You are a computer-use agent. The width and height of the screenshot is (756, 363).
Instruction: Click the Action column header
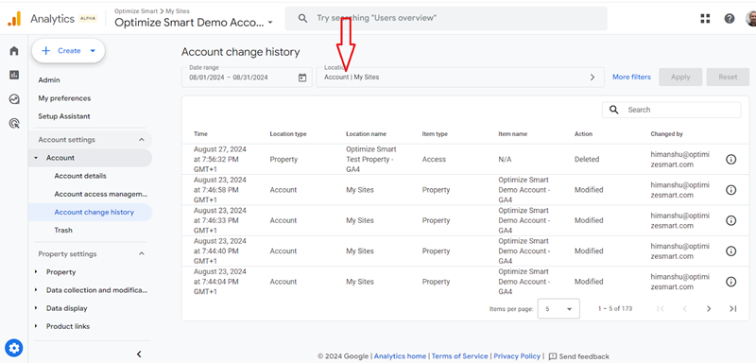[583, 134]
